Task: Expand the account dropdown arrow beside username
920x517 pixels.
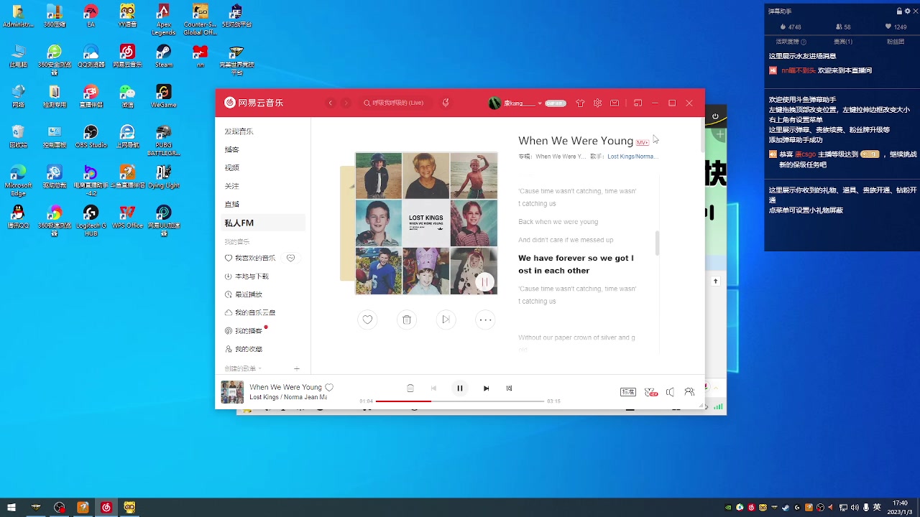Action: coord(540,103)
